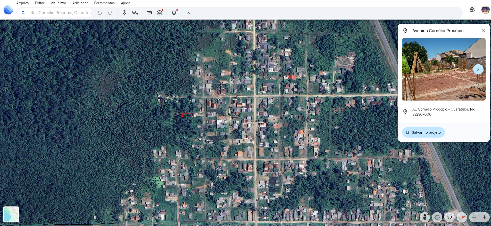Zoom out with the minus button
This screenshot has width=491, height=226.
tap(474, 217)
